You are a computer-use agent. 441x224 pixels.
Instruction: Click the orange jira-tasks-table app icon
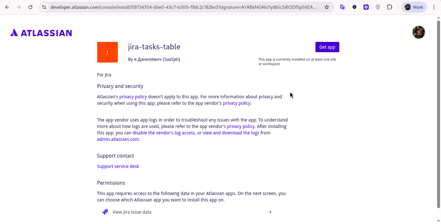coord(107,52)
